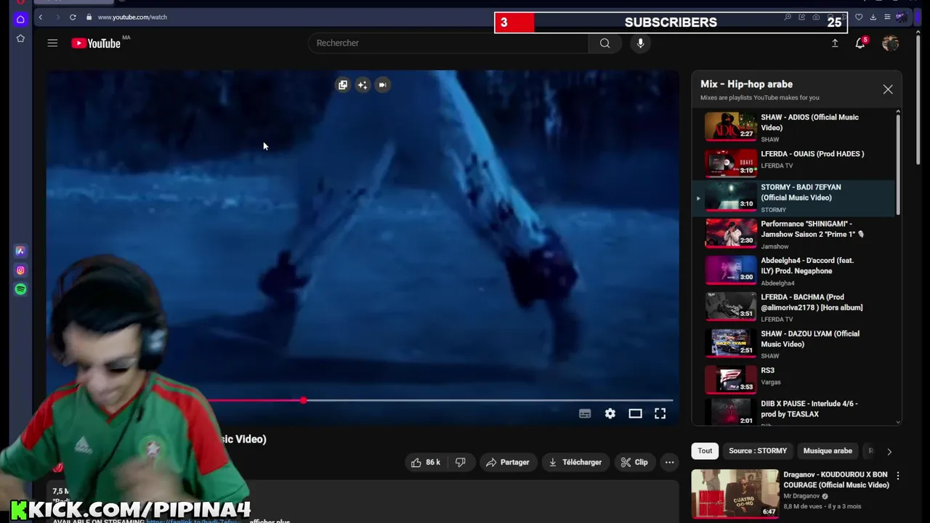Toggle subtitles in the player
This screenshot has width=930, height=523.
coord(585,413)
